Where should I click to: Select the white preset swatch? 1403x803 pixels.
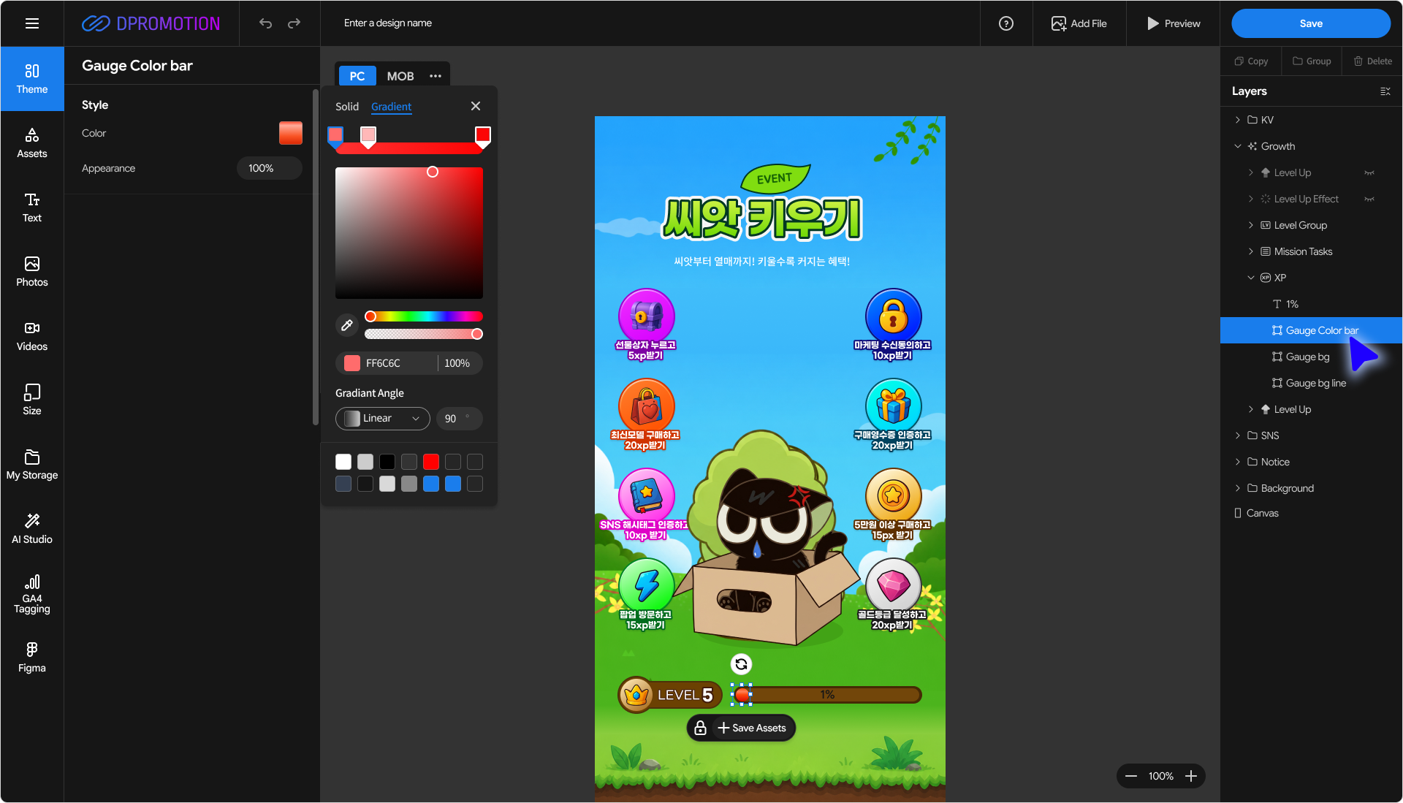(x=343, y=462)
